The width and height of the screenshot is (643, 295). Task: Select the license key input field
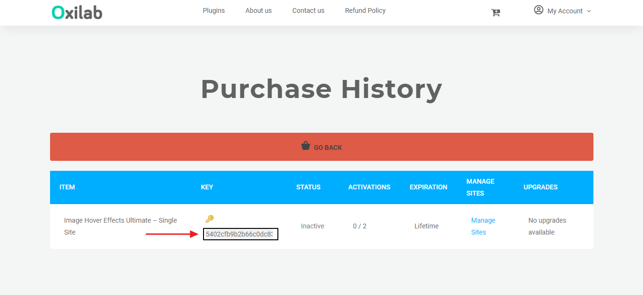[241, 234]
